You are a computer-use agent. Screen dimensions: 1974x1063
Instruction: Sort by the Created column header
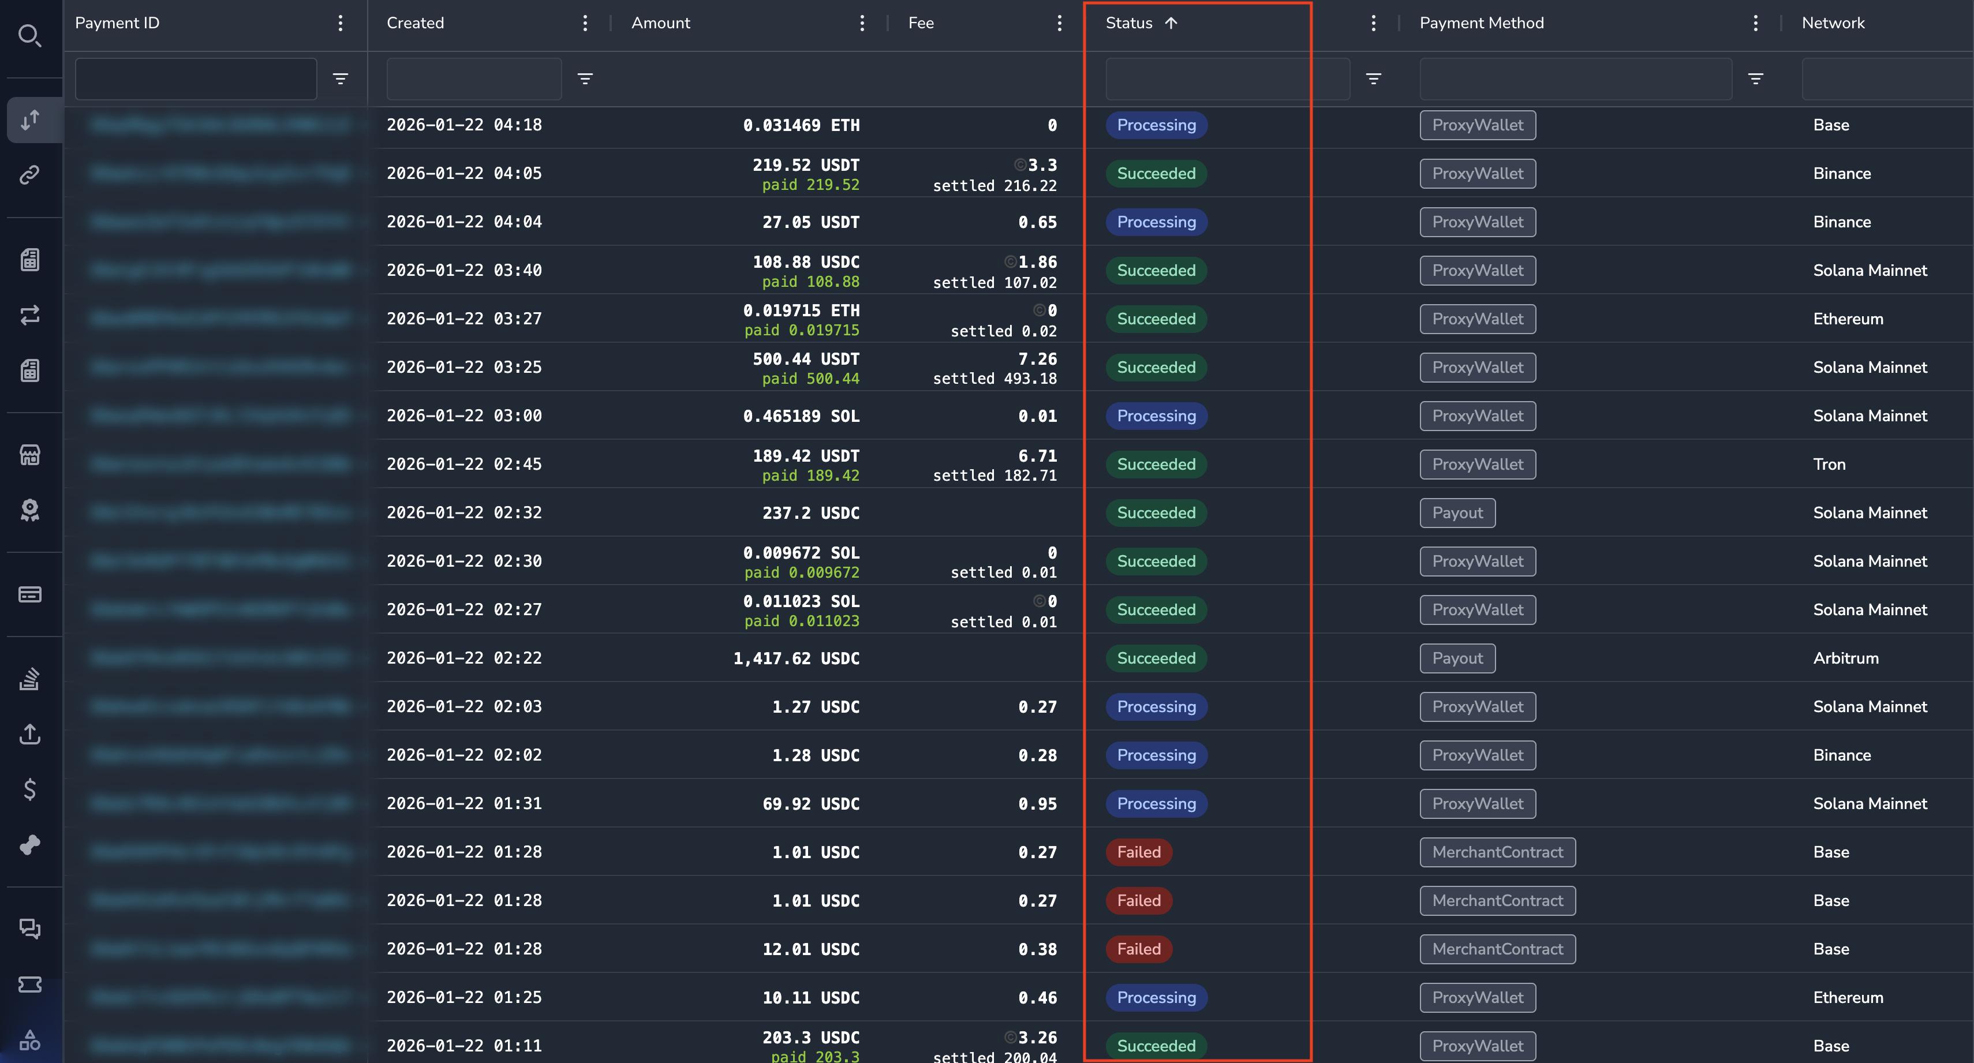416,23
